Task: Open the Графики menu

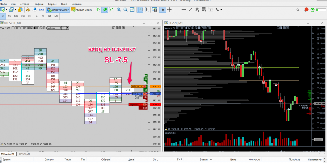Action: (x=38, y=4)
